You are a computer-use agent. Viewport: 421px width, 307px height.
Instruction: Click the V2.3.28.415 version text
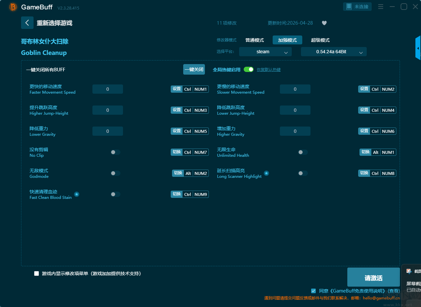[x=68, y=8]
